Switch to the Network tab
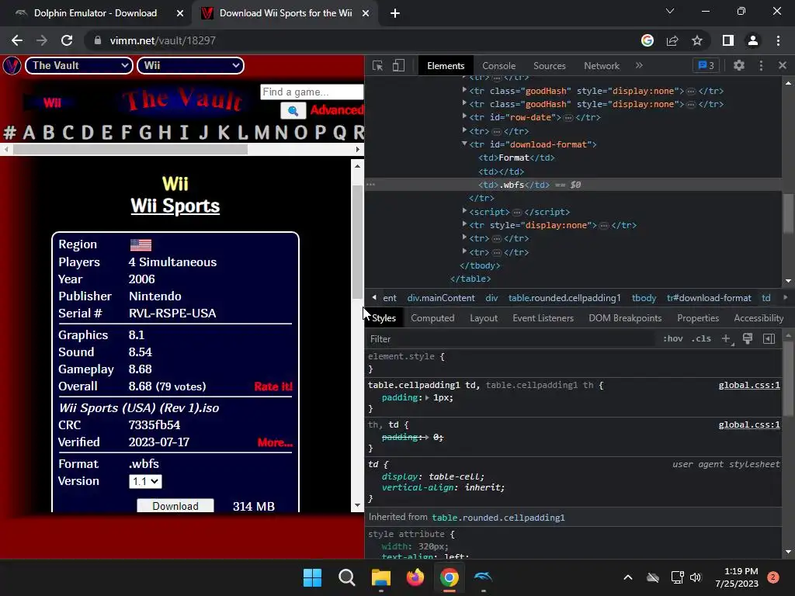795x596 pixels. (x=602, y=66)
